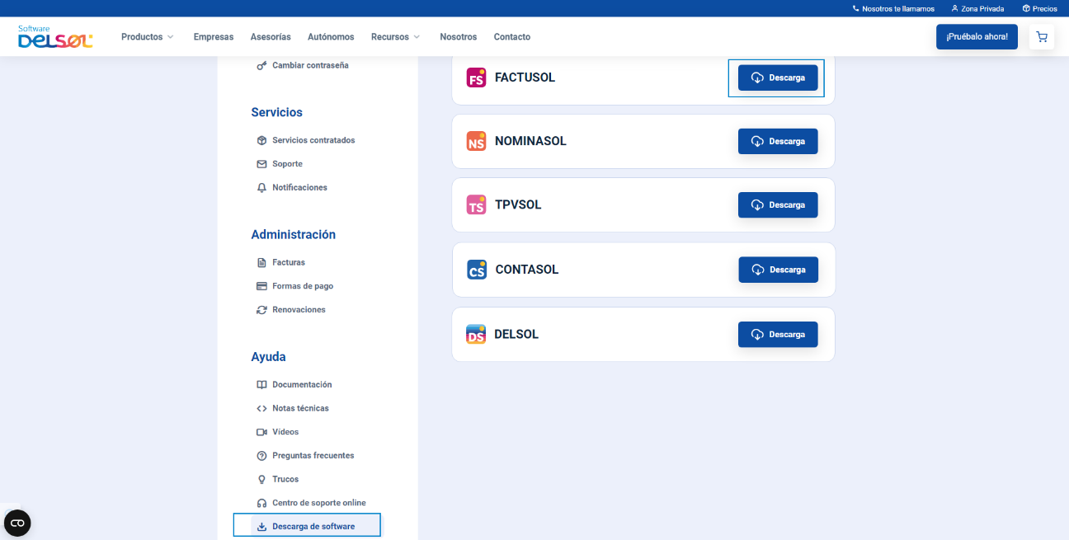Click the FACTUSOL application icon
This screenshot has height=540, width=1069.
(x=476, y=77)
